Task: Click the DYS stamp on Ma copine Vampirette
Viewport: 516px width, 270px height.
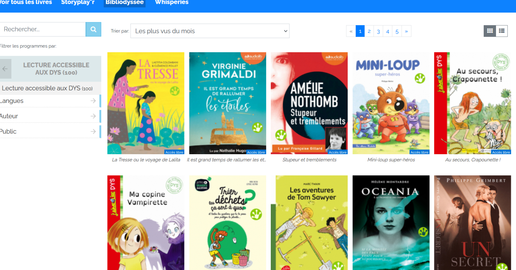Action: 174,185
